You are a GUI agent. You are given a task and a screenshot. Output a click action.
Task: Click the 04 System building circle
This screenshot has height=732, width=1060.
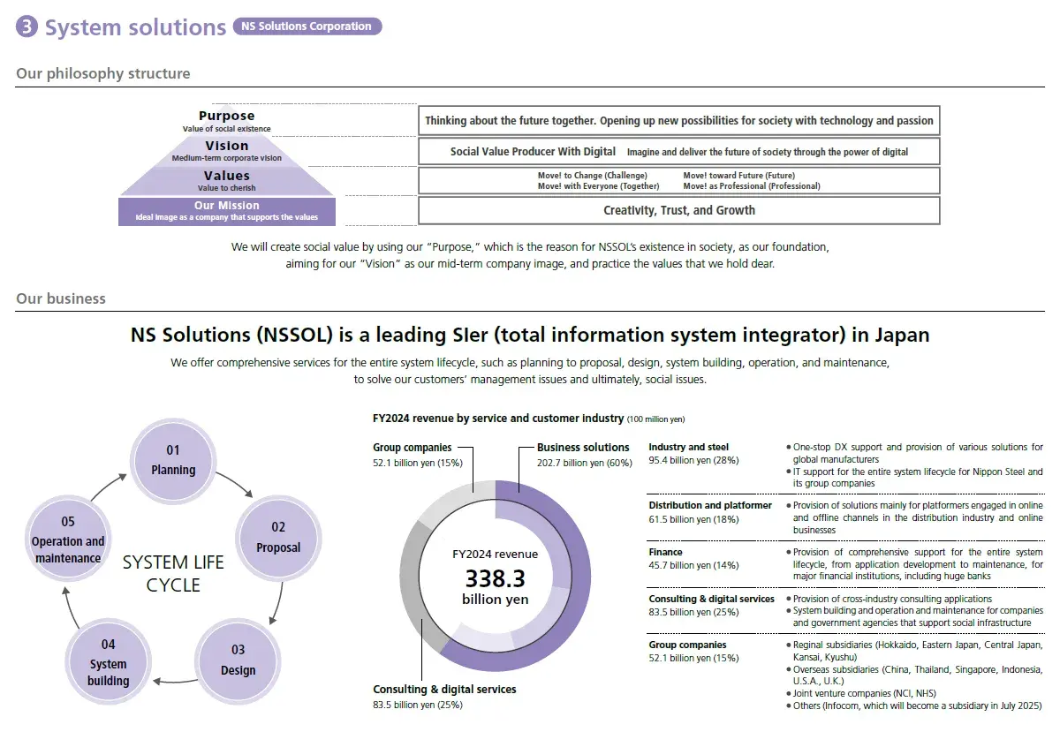108,662
